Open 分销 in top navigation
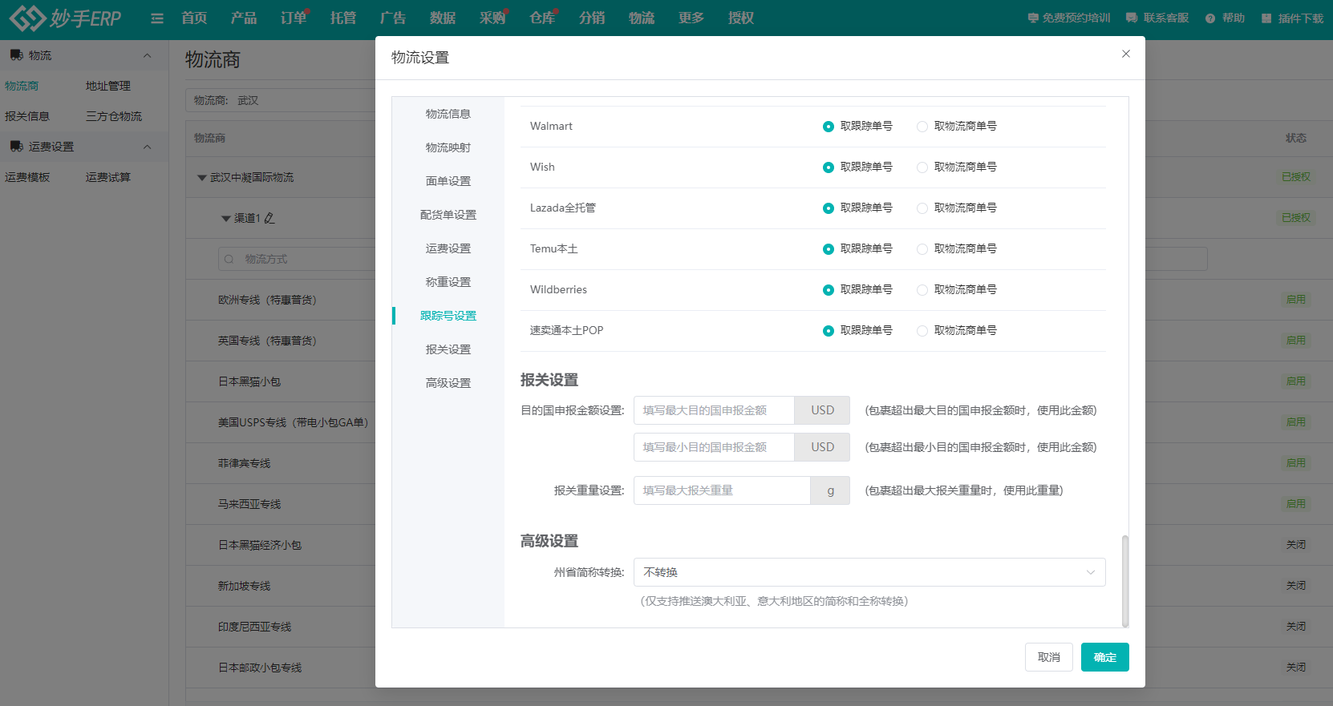 (x=592, y=18)
